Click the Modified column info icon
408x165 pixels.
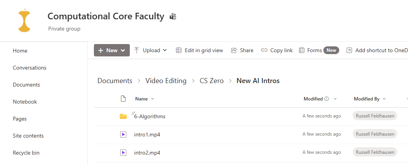(x=327, y=99)
